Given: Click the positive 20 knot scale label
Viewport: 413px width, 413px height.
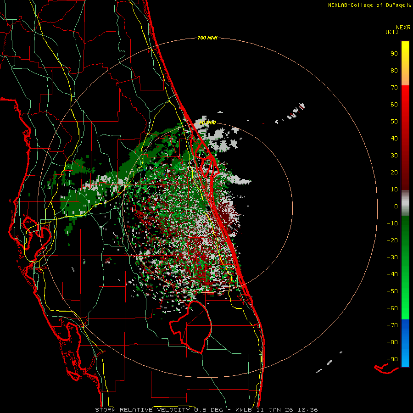Looking at the screenshot, I should point(394,173).
